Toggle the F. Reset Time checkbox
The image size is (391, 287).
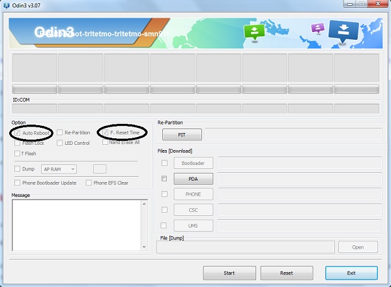[105, 132]
